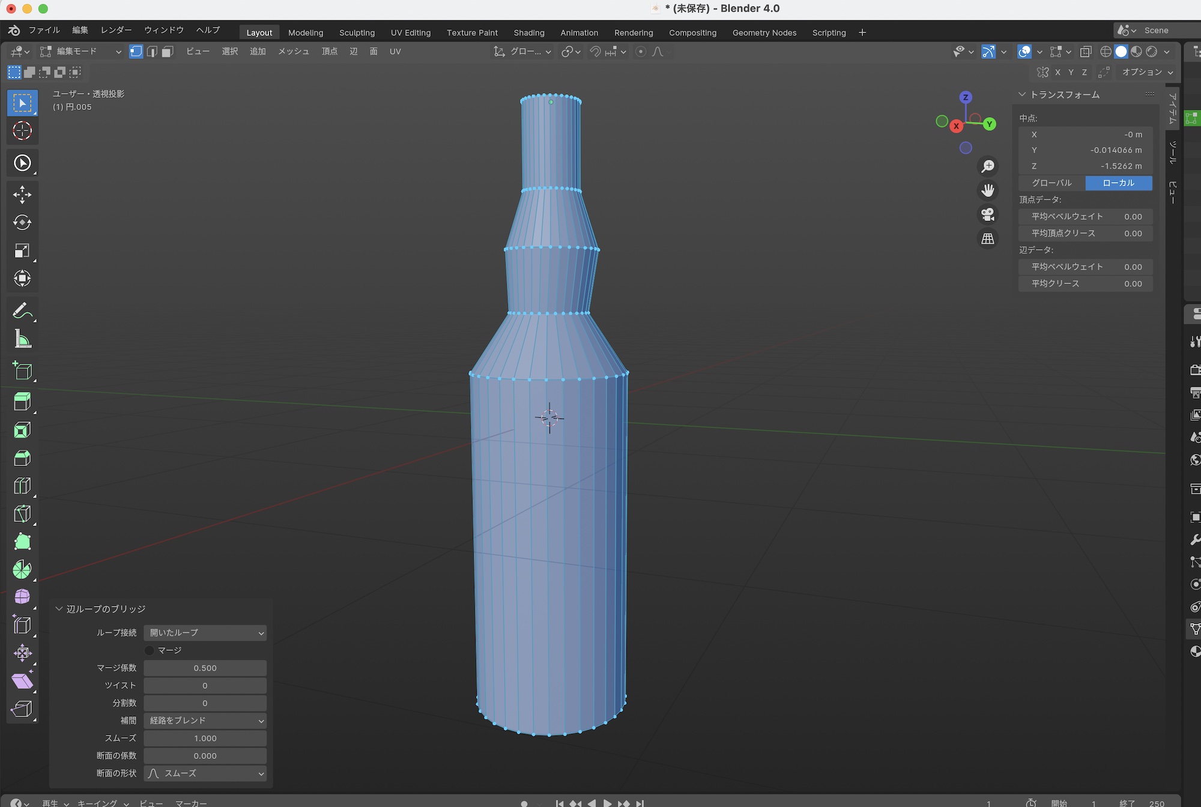Open the ループ接続 dropdown
Image resolution: width=1201 pixels, height=807 pixels.
click(205, 633)
